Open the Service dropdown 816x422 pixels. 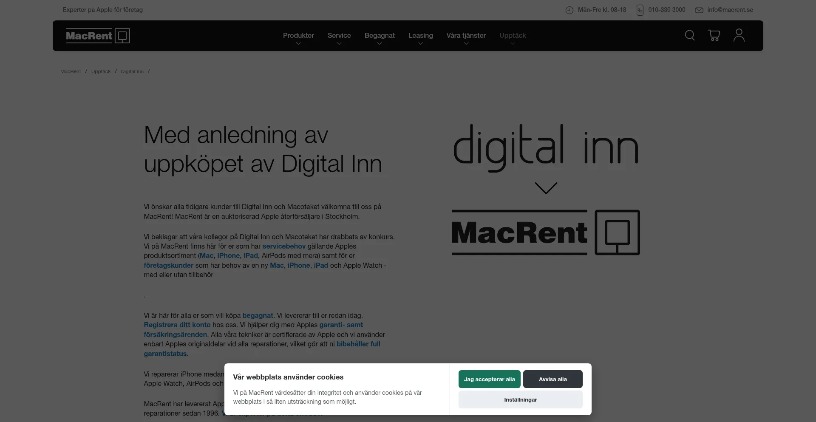[339, 36]
